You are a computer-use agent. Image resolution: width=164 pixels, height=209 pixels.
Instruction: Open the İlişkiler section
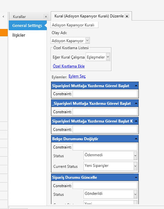19,35
